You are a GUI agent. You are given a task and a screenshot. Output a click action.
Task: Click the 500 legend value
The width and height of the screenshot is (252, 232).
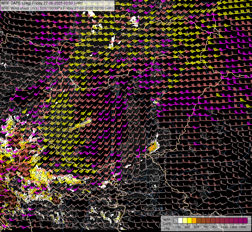click(196, 227)
